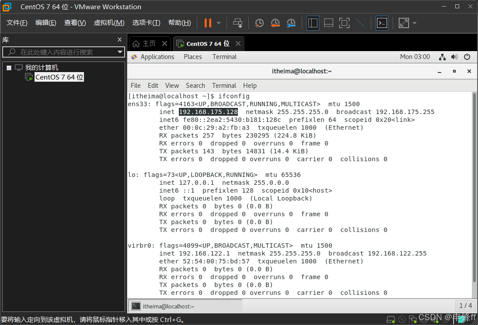The width and height of the screenshot is (478, 325).
Task: Click the VMware Workstation logo icon
Action: pyautogui.click(x=7, y=7)
